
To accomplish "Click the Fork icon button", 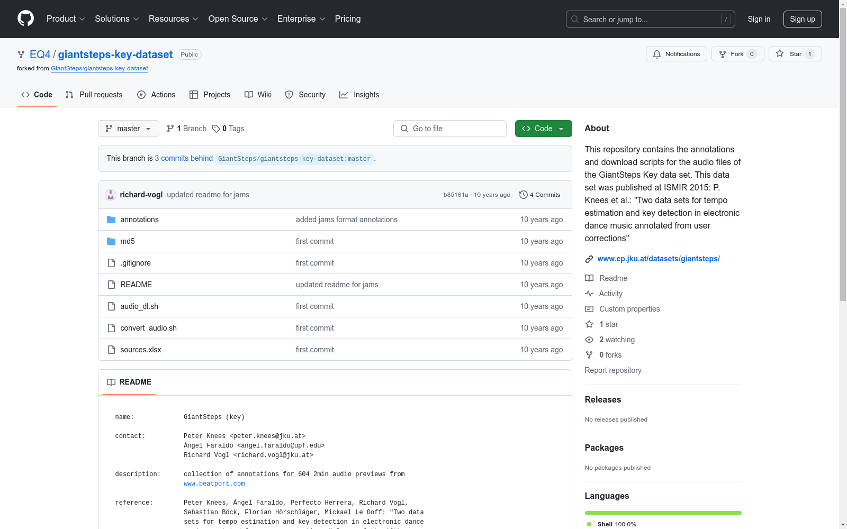I will point(723,54).
